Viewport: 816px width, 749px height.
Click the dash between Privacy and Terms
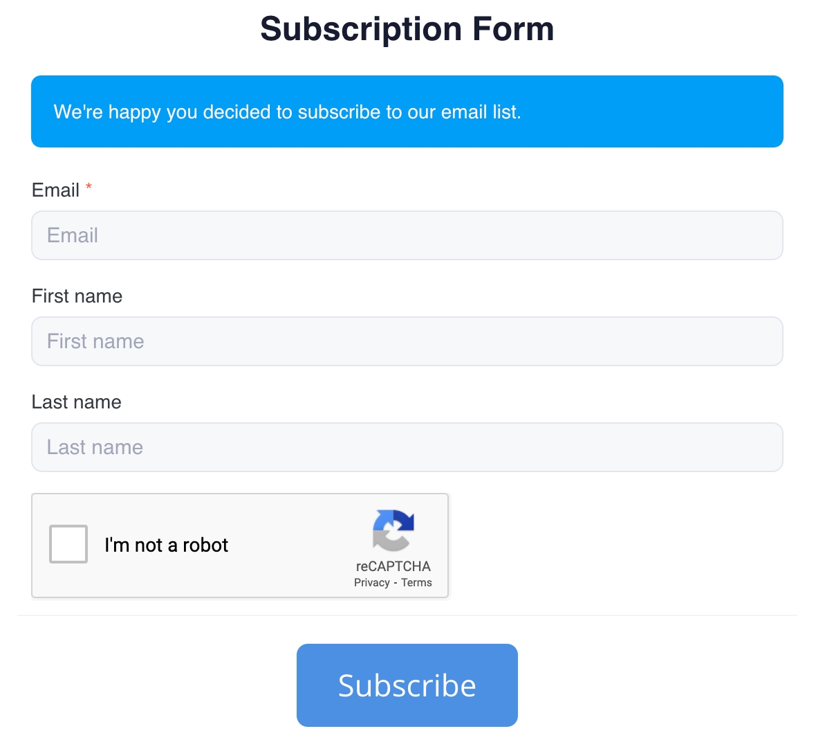tap(396, 583)
